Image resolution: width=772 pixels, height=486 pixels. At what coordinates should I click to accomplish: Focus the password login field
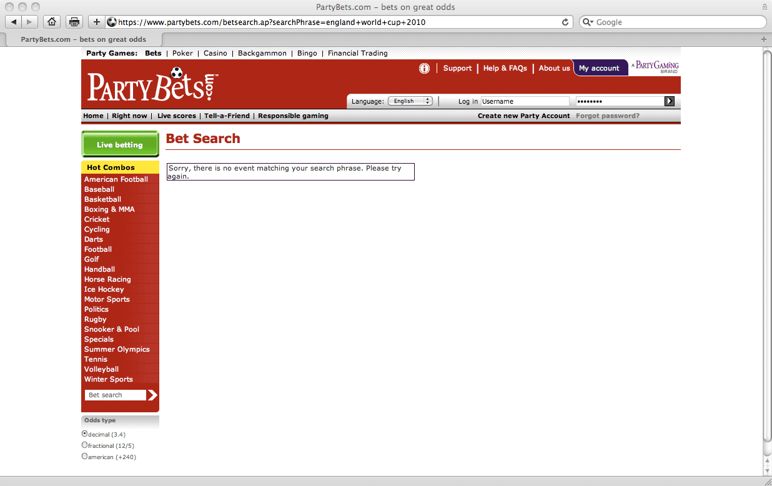pos(619,101)
